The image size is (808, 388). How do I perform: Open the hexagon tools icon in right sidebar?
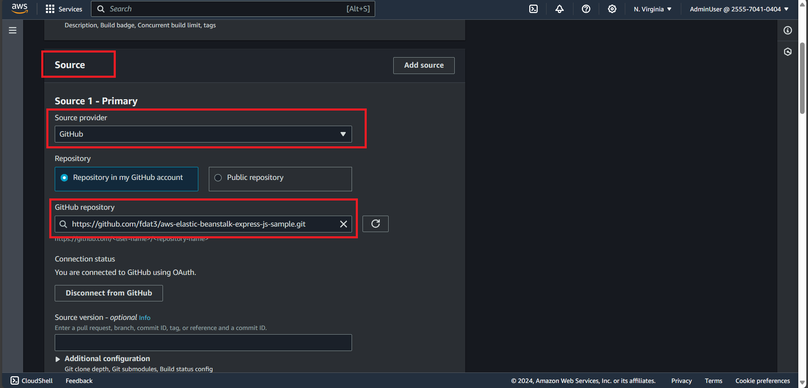[788, 52]
